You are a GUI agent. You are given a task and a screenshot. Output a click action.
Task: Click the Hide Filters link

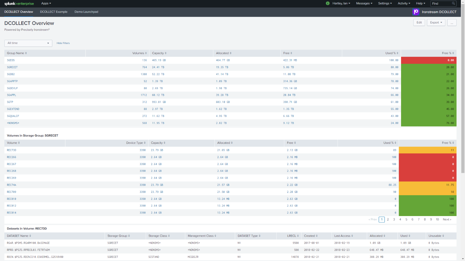[63, 43]
